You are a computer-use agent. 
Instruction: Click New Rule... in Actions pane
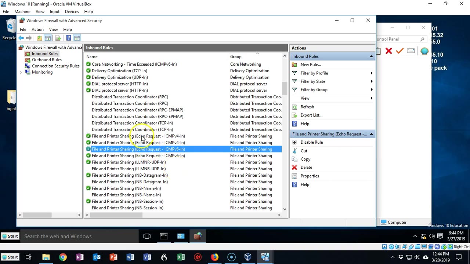click(x=311, y=65)
